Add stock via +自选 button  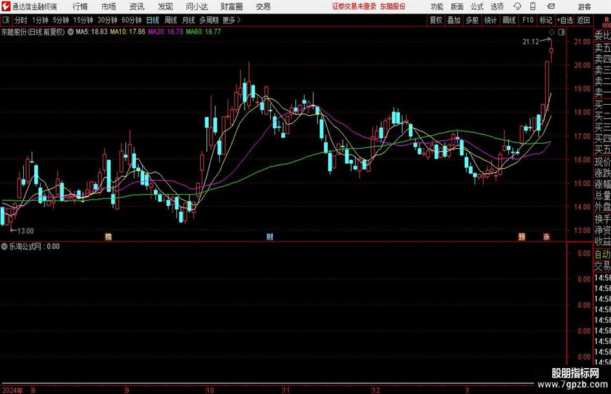click(x=565, y=20)
